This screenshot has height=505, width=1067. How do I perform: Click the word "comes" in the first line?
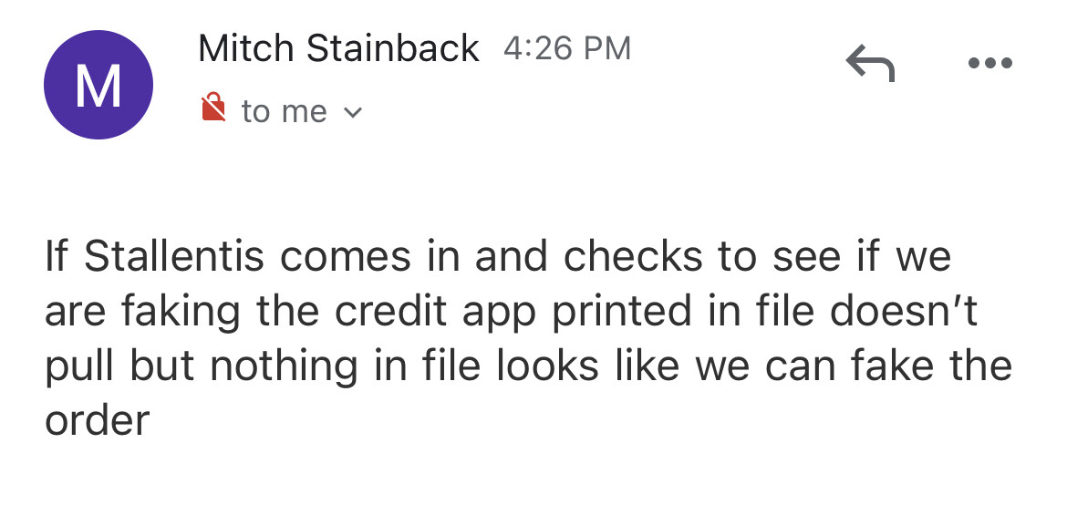pos(344,257)
